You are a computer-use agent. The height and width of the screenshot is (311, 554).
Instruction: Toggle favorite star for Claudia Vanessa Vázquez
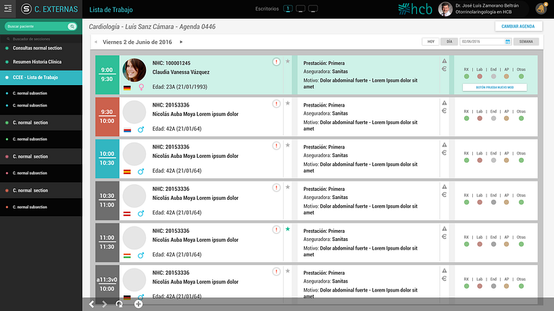point(288,61)
